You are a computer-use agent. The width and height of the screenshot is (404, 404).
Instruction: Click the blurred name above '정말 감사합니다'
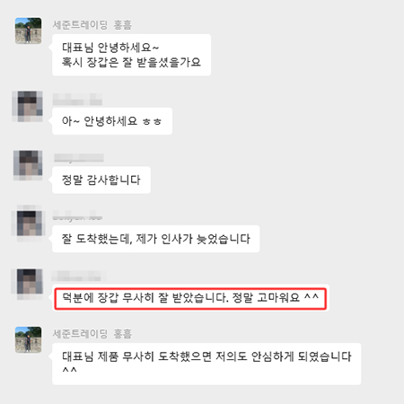click(x=79, y=158)
